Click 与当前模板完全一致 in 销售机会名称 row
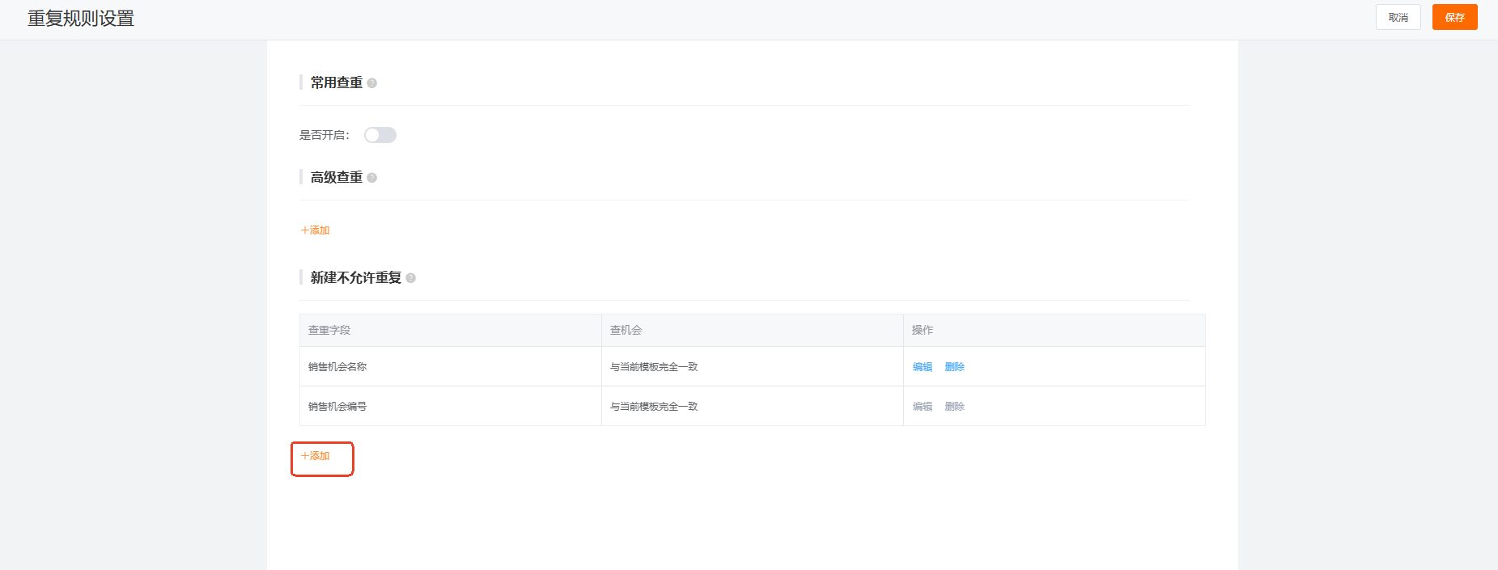Image resolution: width=1498 pixels, height=570 pixels. tap(654, 367)
